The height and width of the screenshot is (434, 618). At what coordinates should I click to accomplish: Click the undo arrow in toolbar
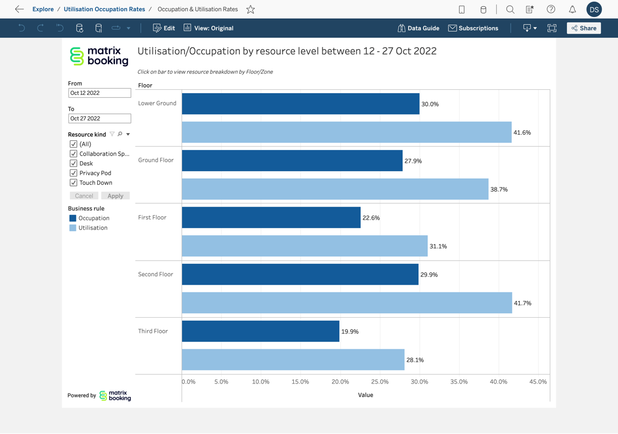coord(21,28)
